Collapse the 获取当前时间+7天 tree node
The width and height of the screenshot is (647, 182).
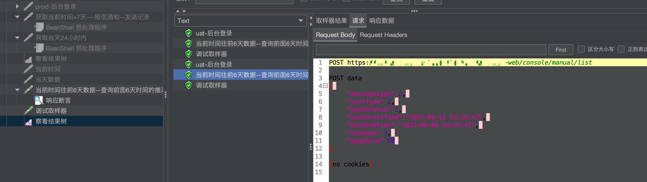pyautogui.click(x=17, y=17)
